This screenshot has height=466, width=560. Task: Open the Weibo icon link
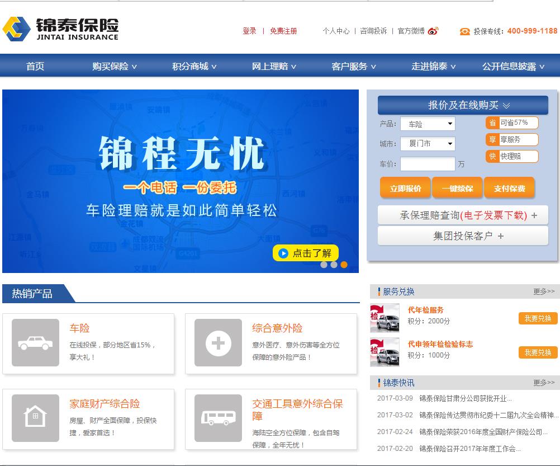pyautogui.click(x=433, y=31)
